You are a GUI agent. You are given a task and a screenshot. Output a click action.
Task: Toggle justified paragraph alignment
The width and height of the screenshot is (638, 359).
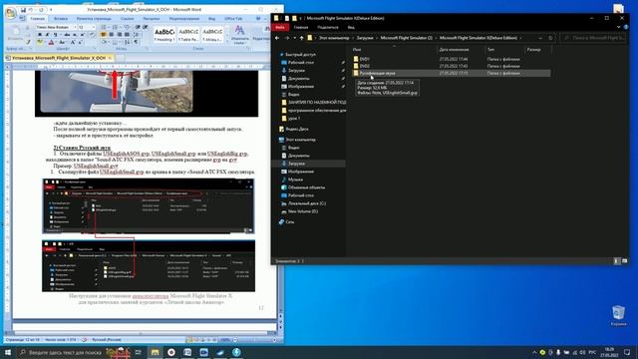point(127,35)
